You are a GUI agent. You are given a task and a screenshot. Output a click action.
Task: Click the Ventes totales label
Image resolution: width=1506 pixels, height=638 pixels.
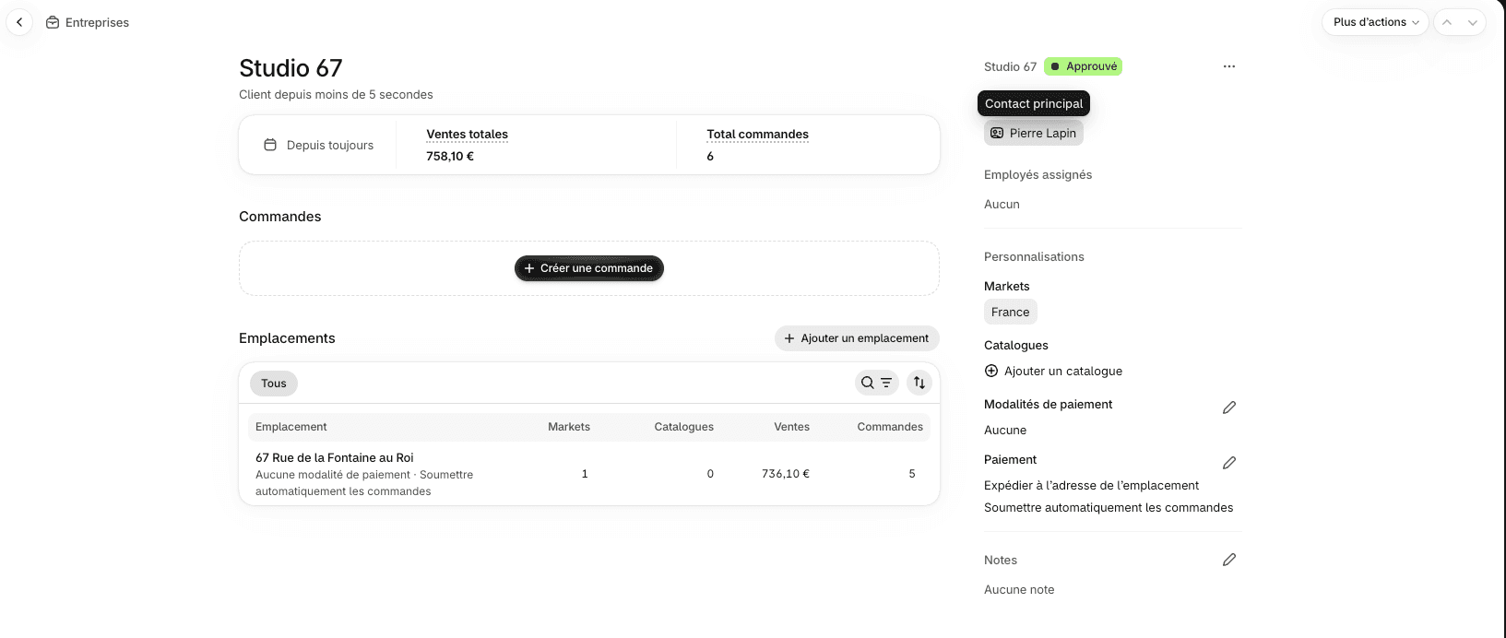tap(467, 134)
